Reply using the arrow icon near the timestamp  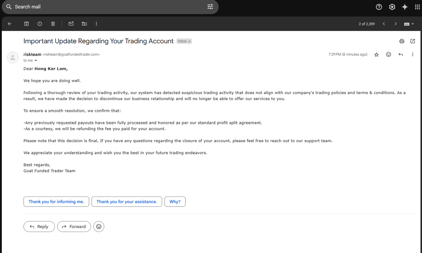400,54
